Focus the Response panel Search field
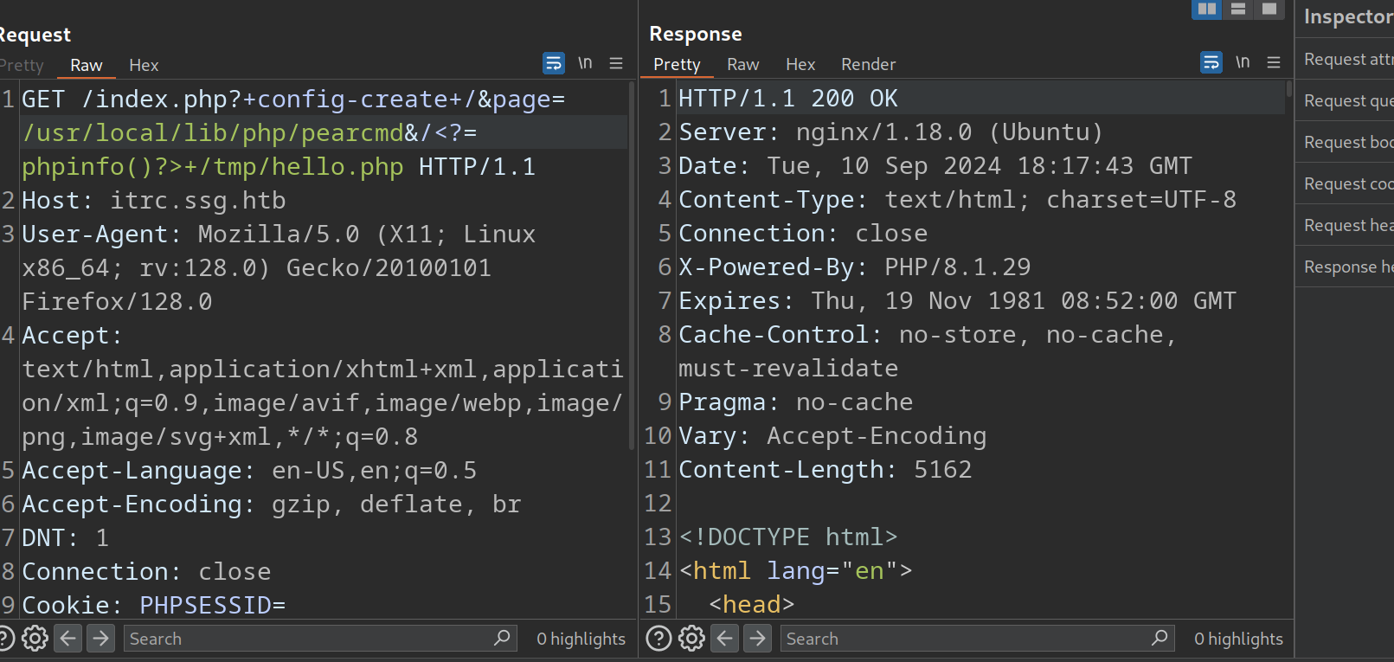 click(x=978, y=639)
